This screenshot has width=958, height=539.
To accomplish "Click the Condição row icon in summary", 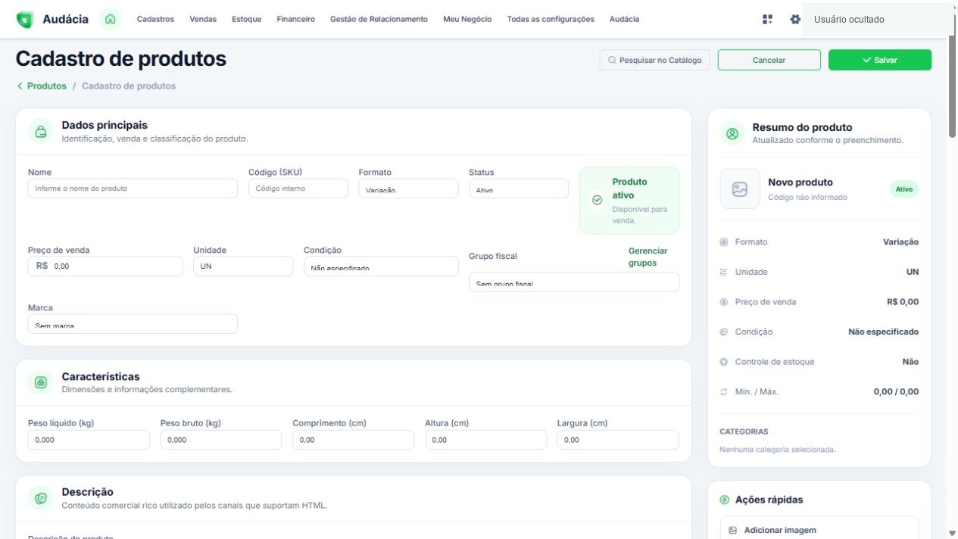I will point(724,332).
